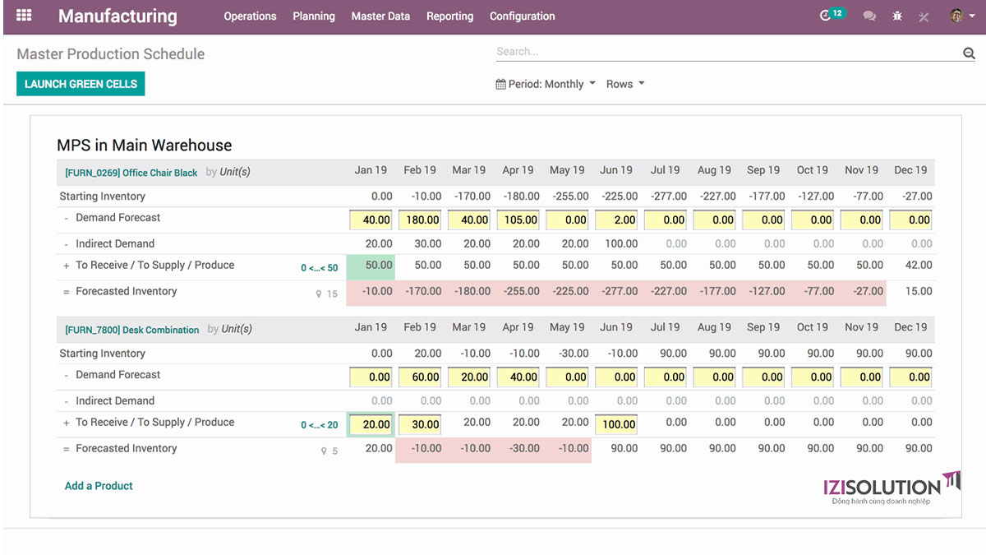The image size is (986, 555).
Task: Click the Launch Green Cells button
Action: pyautogui.click(x=81, y=84)
